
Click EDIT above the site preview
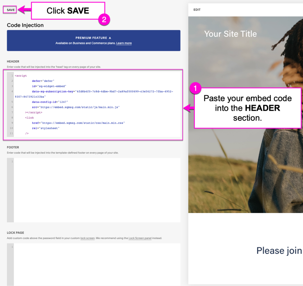point(197,10)
